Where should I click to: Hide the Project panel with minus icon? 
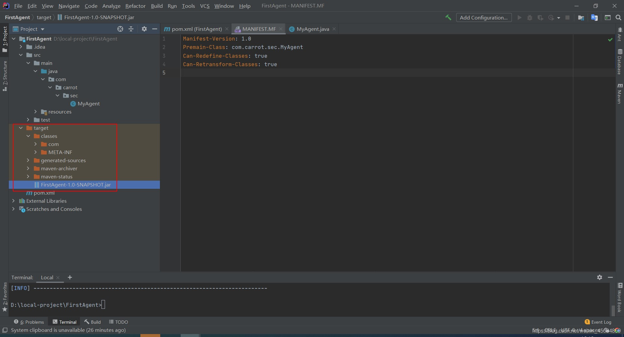click(x=155, y=29)
